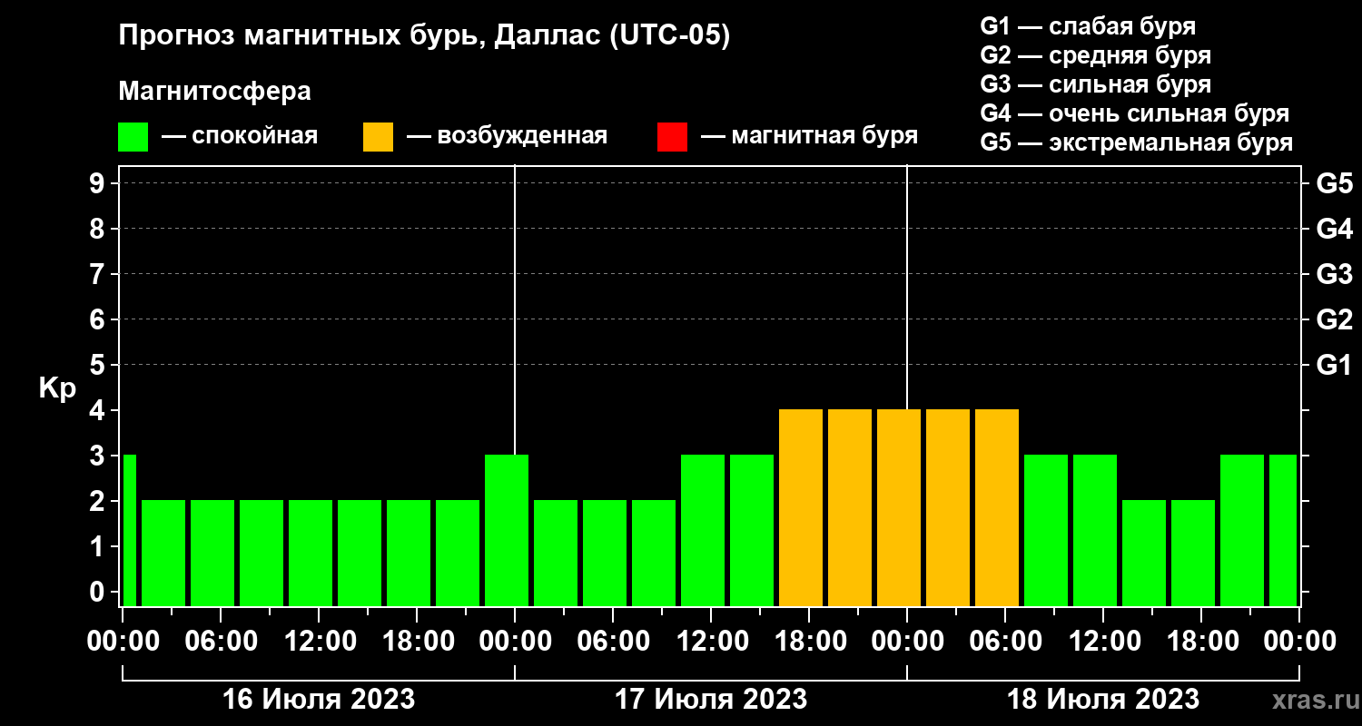Screen dimensions: 1362x726
Task: Click the final narrow green bar at chart end
Action: (x=1283, y=530)
